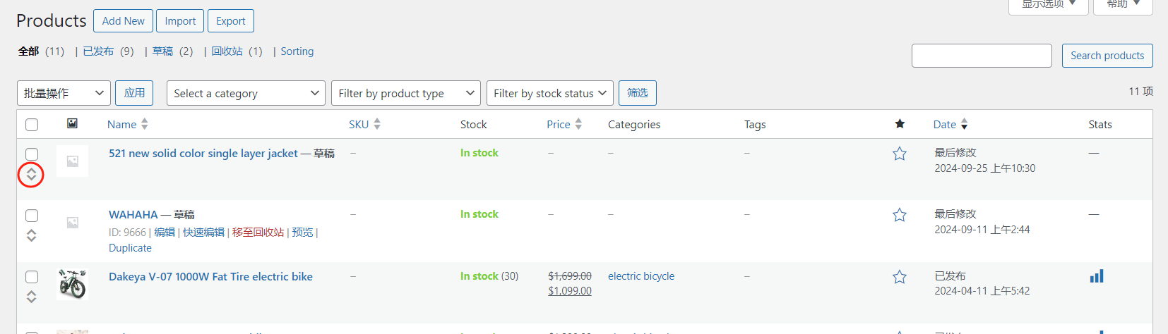
Task: Open stats chart for Dakeya V-07 bike
Action: [x=1097, y=276]
